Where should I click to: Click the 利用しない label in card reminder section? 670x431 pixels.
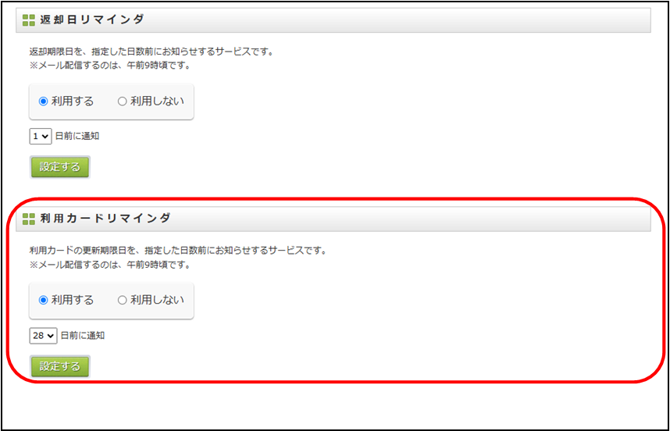(x=157, y=301)
